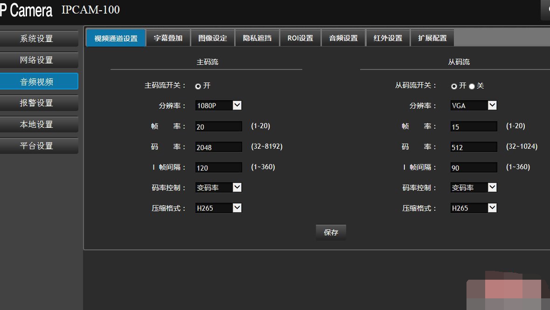Switch to 红外设置 tab
The image size is (550, 310).
click(388, 38)
